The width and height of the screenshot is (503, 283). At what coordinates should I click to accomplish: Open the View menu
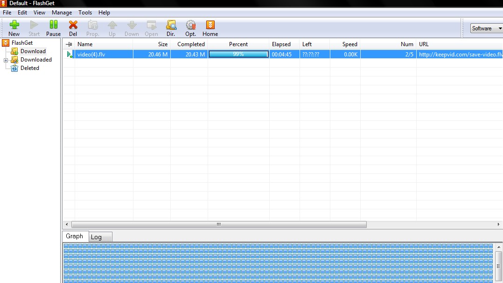[x=39, y=13]
